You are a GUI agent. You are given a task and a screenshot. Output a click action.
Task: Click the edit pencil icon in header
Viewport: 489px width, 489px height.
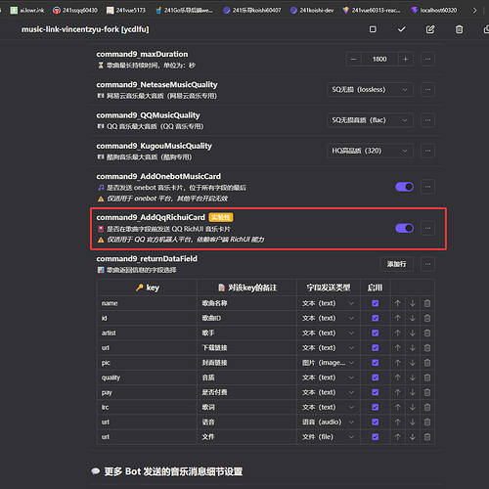[x=430, y=29]
